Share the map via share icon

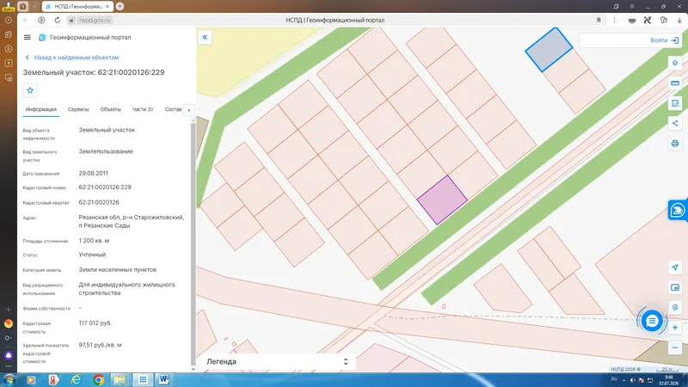pos(675,123)
